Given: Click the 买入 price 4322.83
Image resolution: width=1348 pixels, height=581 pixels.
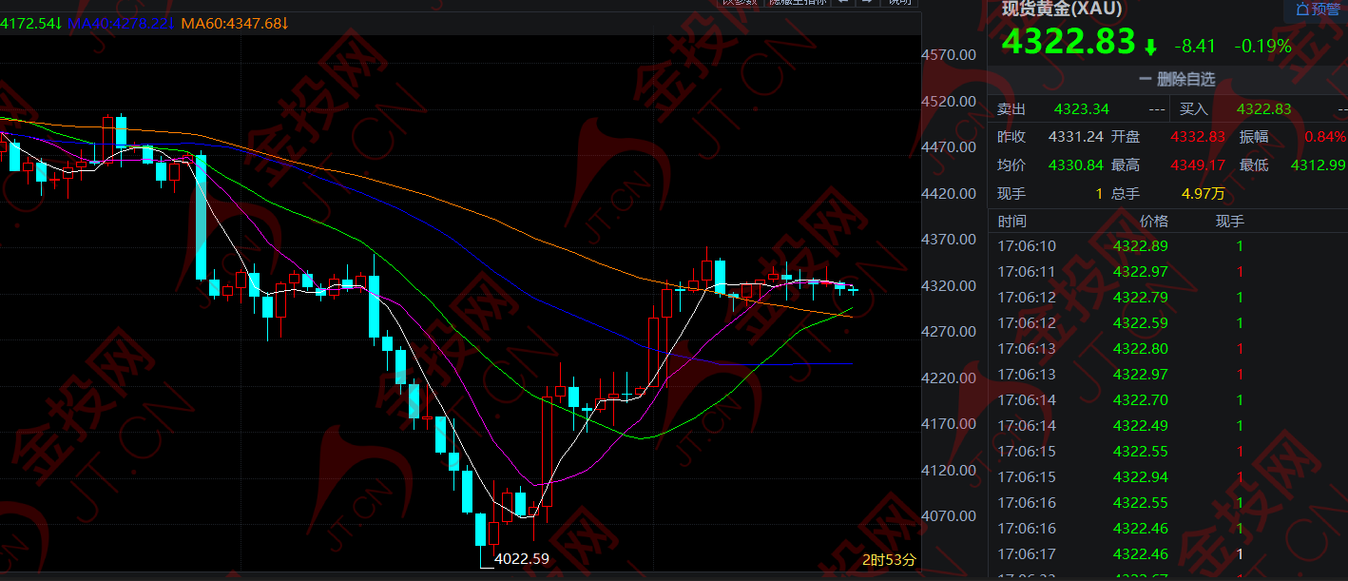Looking at the screenshot, I should coord(1264,109).
